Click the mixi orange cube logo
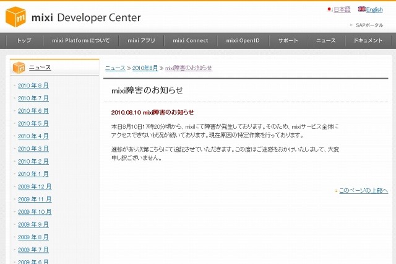 [15, 17]
